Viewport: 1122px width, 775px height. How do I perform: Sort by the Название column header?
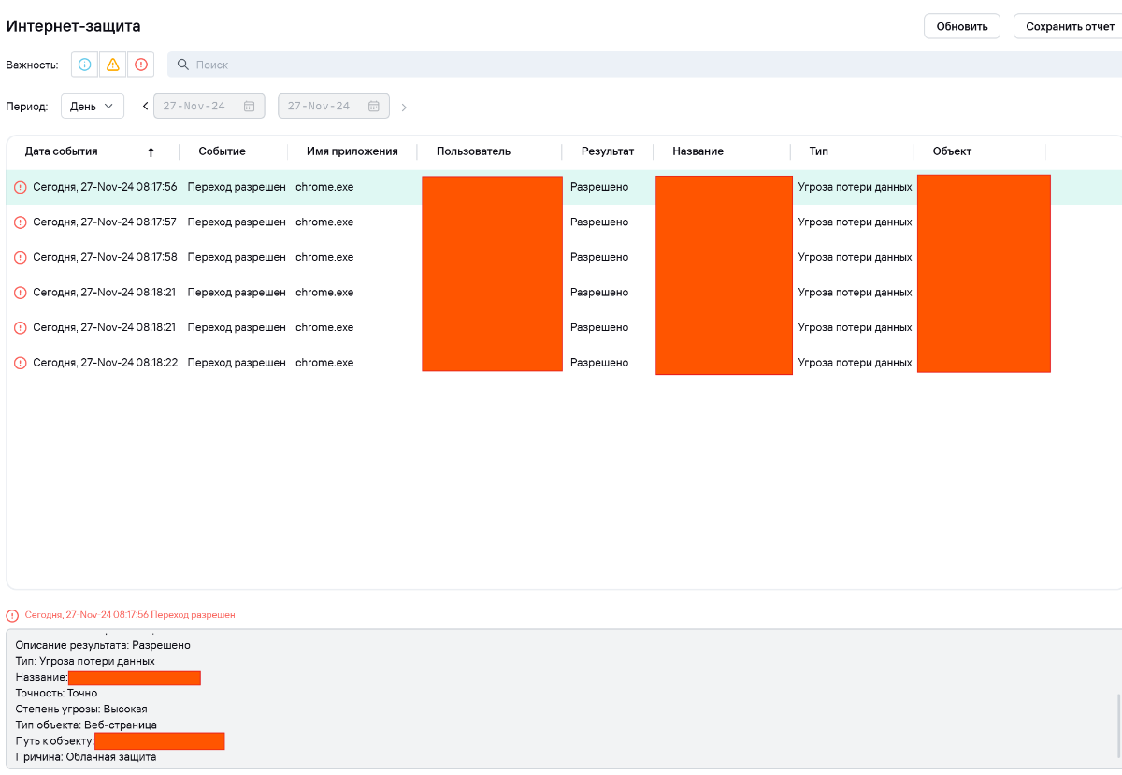[x=698, y=151]
